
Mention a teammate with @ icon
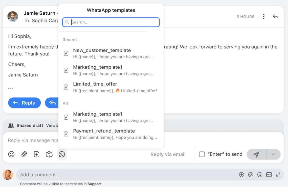pyautogui.click(x=251, y=175)
